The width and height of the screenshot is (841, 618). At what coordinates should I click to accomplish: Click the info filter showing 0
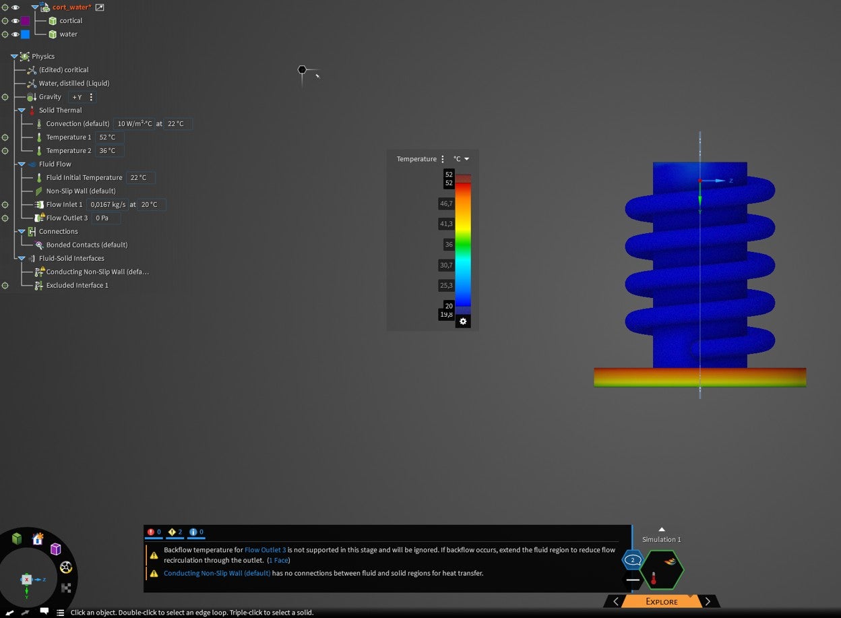(x=197, y=532)
